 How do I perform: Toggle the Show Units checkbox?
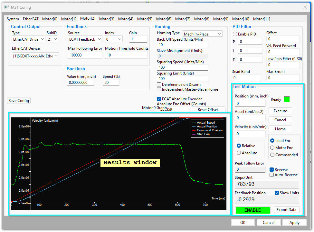(277, 193)
